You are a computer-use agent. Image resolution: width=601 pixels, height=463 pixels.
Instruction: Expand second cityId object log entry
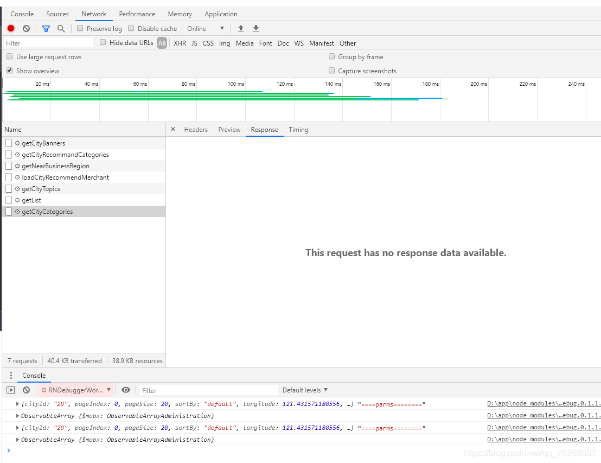click(x=17, y=428)
